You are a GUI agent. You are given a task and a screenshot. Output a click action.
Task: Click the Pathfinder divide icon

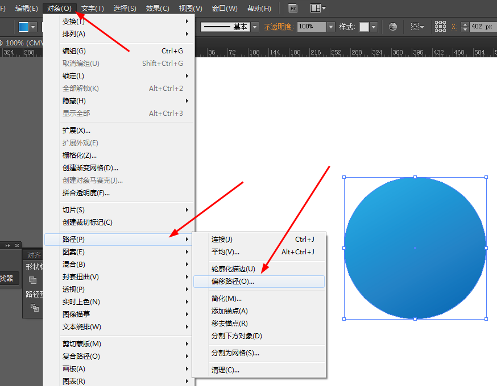tap(35, 307)
